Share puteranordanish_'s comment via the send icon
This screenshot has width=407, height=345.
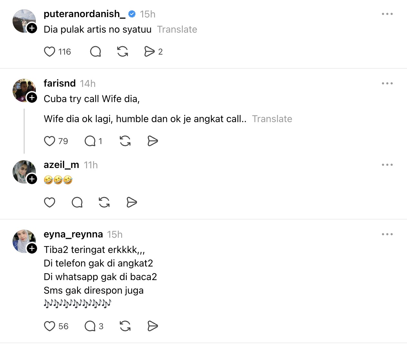pyautogui.click(x=149, y=52)
